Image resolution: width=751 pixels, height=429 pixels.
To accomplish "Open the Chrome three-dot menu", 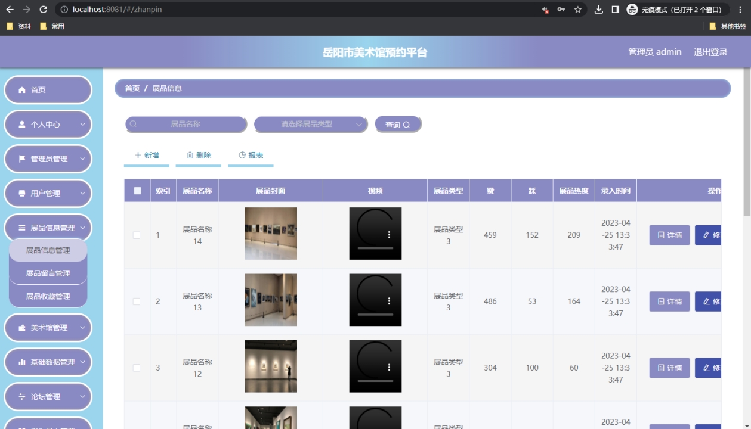I will coord(741,10).
